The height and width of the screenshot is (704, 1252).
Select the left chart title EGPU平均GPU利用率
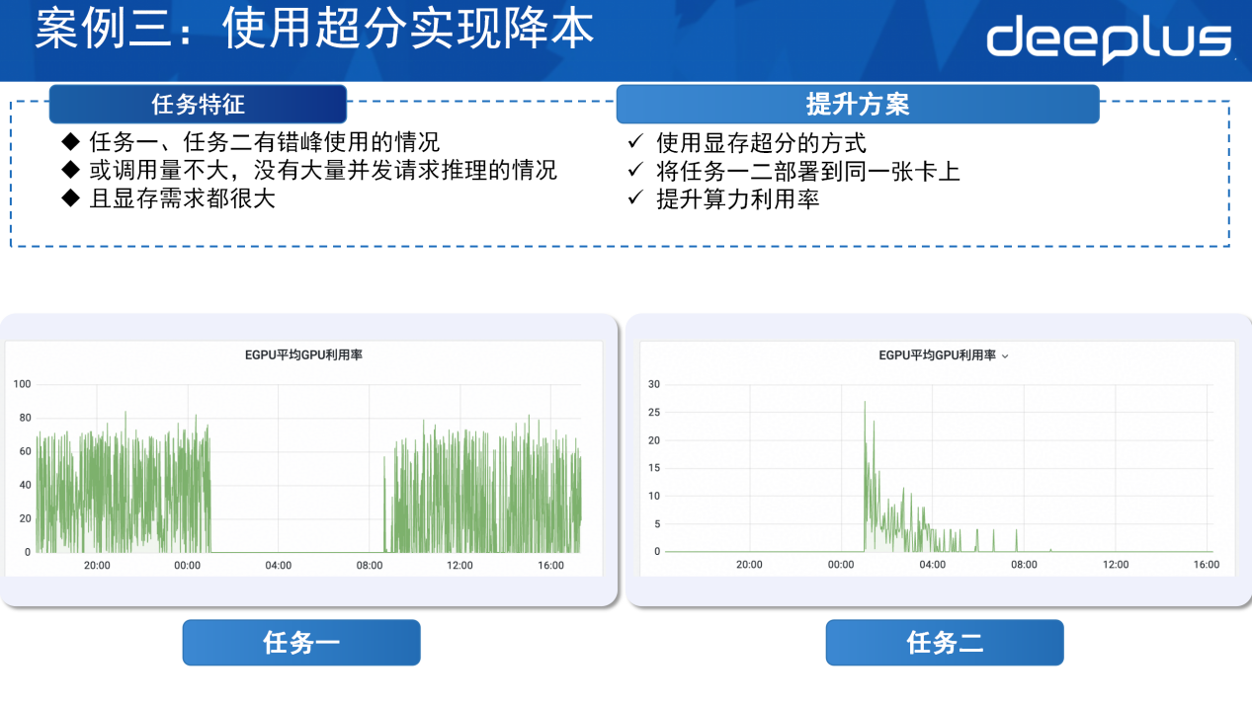(x=303, y=354)
